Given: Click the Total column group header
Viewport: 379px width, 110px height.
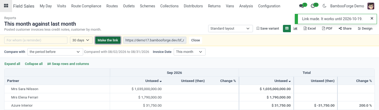Looking at the screenshot, I should tap(307, 73).
